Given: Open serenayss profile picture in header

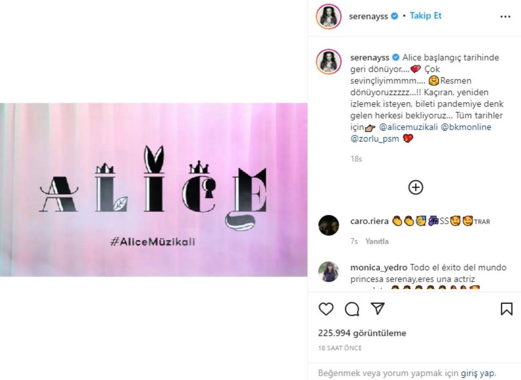Looking at the screenshot, I should 328,16.
